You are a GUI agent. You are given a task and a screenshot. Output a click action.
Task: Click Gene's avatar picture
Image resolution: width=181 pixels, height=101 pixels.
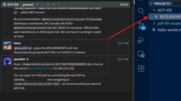tap(7, 45)
